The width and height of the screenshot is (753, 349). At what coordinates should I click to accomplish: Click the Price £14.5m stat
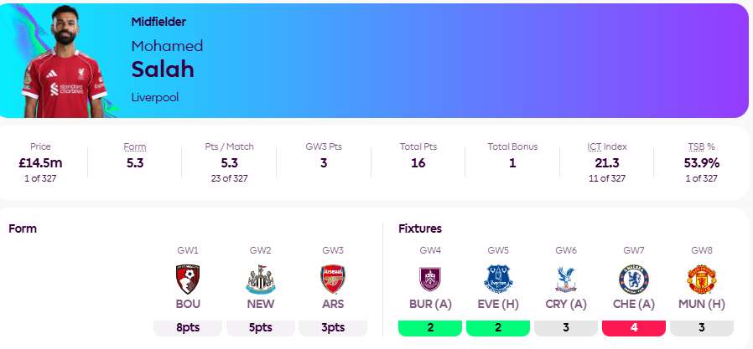click(x=40, y=162)
